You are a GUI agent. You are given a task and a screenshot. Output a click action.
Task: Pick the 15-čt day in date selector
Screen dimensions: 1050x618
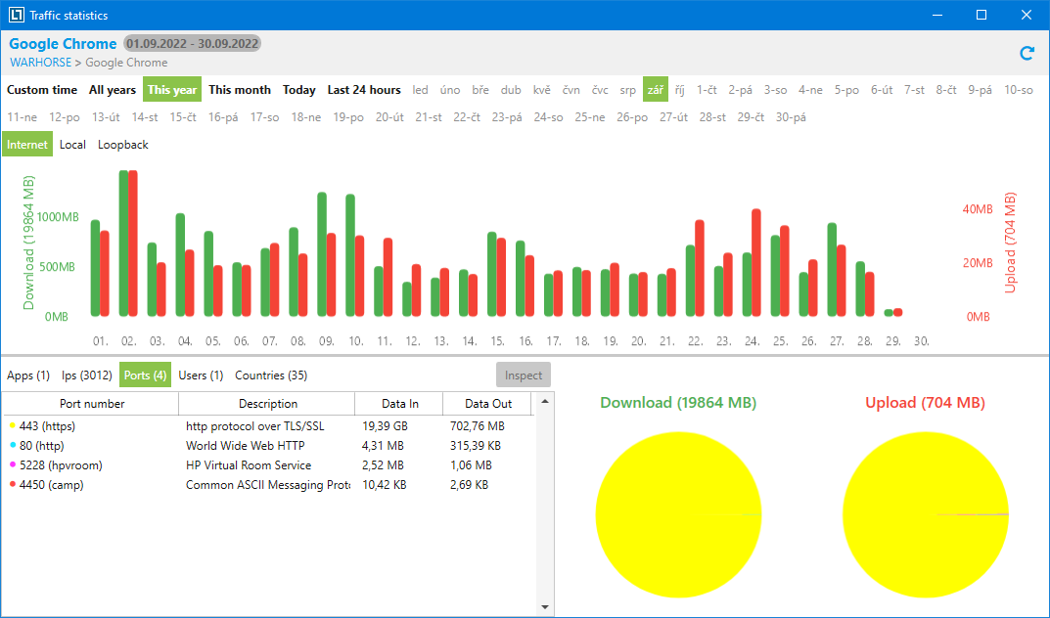[x=183, y=117]
